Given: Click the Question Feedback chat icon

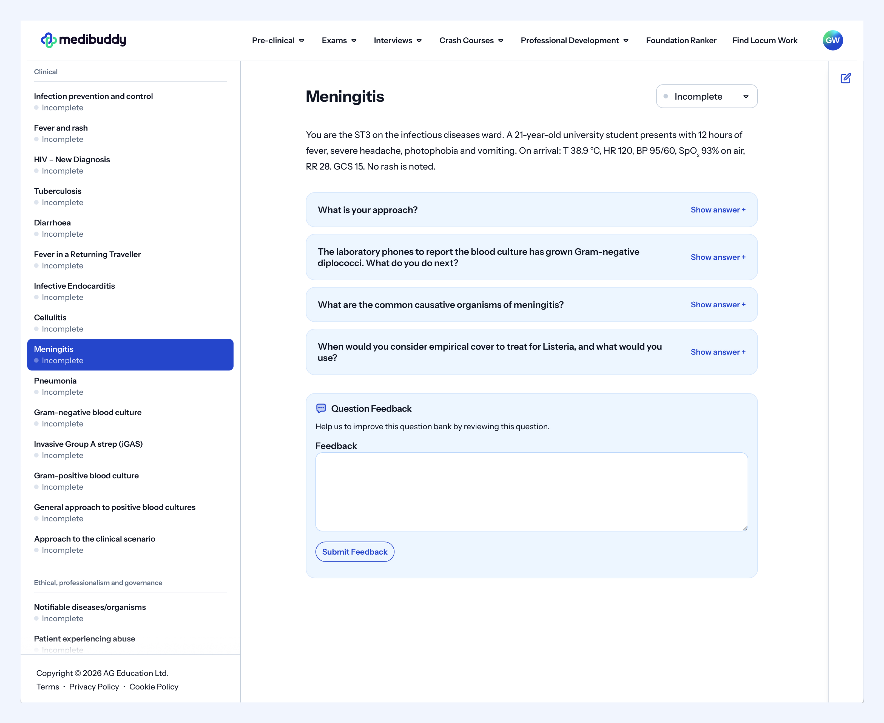Looking at the screenshot, I should coord(321,408).
